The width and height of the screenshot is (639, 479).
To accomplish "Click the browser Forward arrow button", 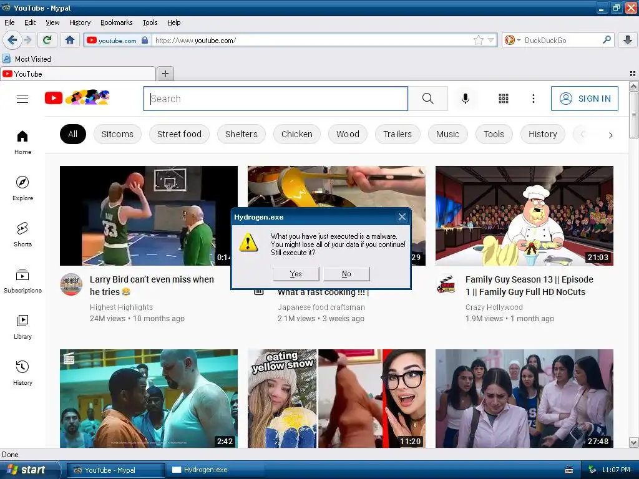I will pos(27,40).
